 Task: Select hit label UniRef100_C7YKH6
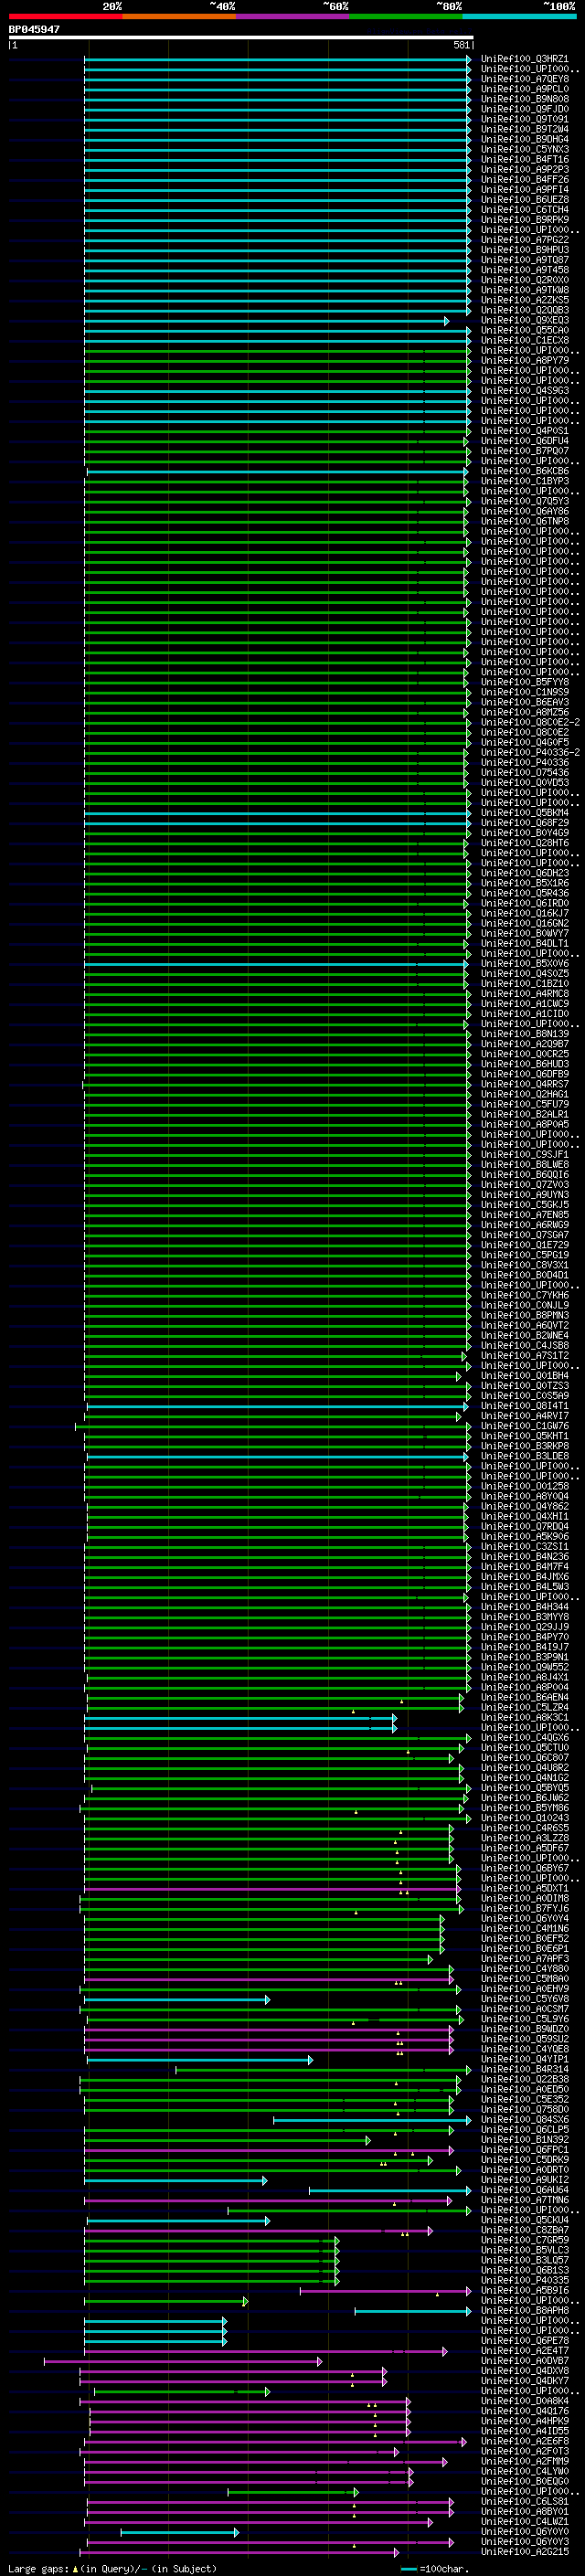point(524,1295)
